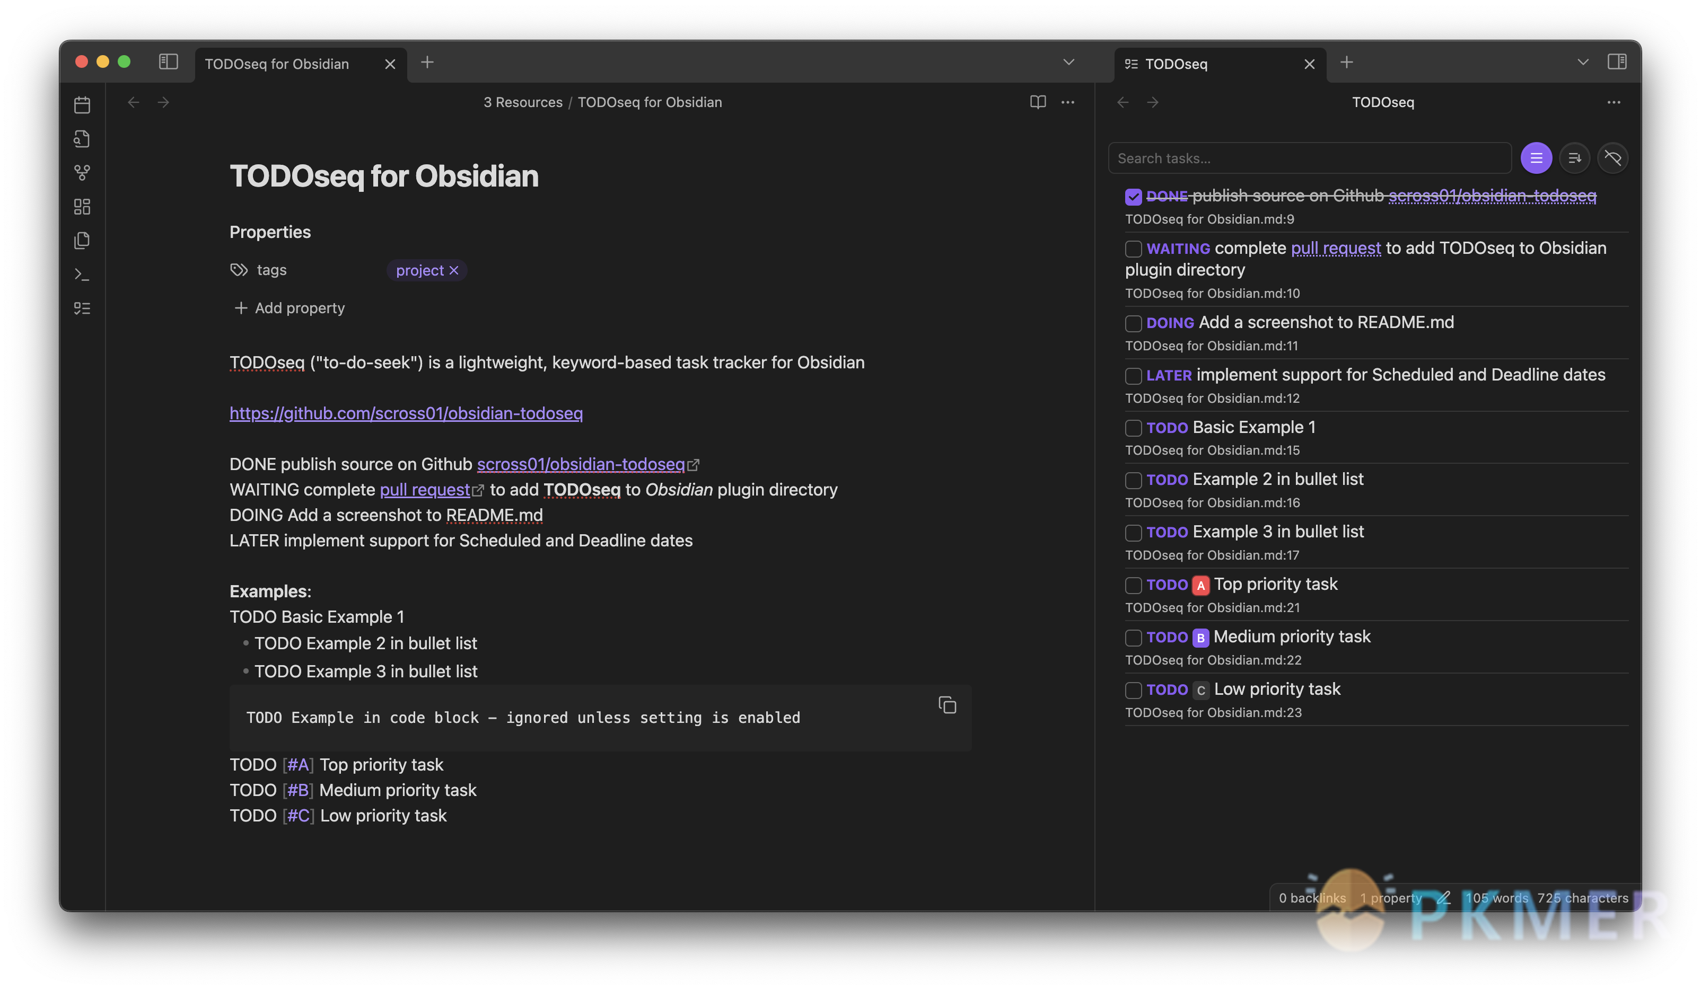The height and width of the screenshot is (990, 1701).
Task: Uncheck the DONE publish source task
Action: pos(1133,197)
